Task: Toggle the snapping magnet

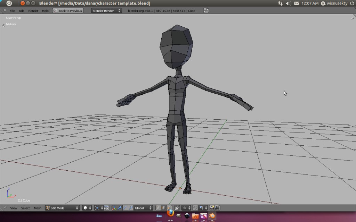Action: click(x=195, y=208)
